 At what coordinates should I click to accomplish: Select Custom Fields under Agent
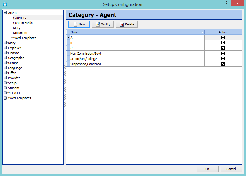point(23,23)
